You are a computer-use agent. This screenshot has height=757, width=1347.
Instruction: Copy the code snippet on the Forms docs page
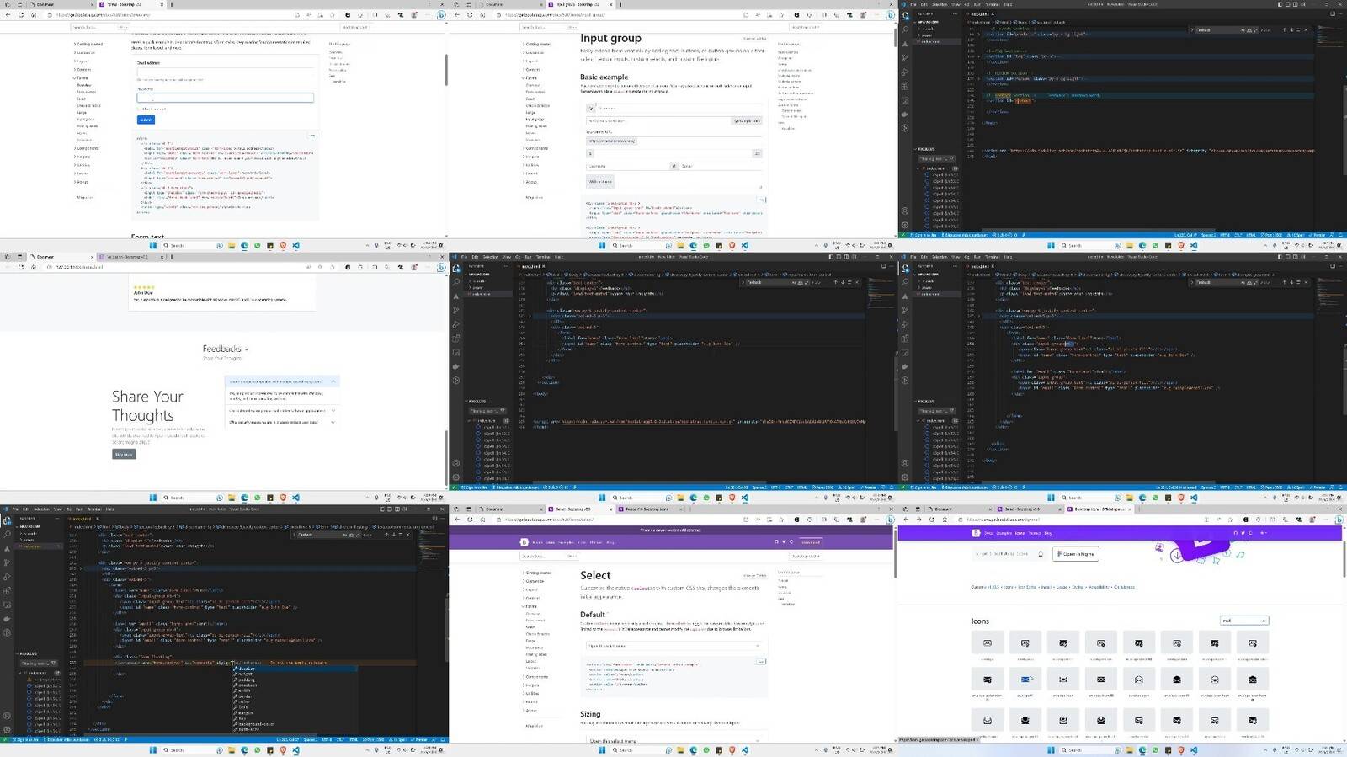(x=312, y=136)
